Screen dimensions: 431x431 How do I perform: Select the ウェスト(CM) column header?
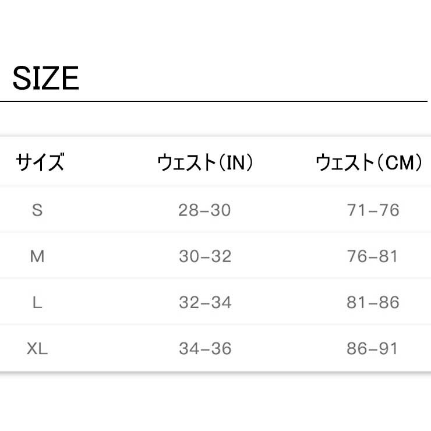369,162
